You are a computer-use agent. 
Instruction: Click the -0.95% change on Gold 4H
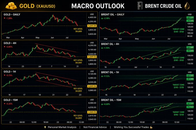coord(8,47)
